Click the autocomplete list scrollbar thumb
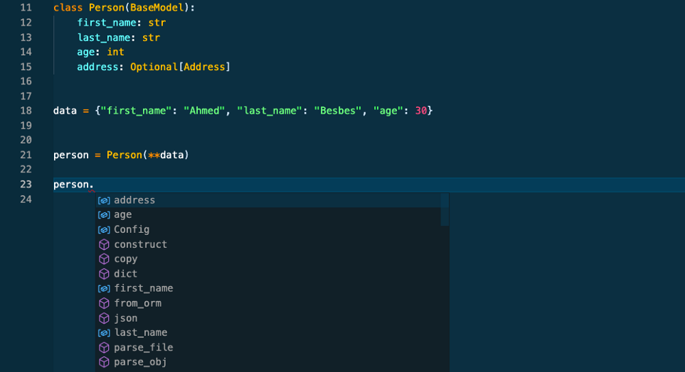685x372 pixels. pyautogui.click(x=445, y=209)
